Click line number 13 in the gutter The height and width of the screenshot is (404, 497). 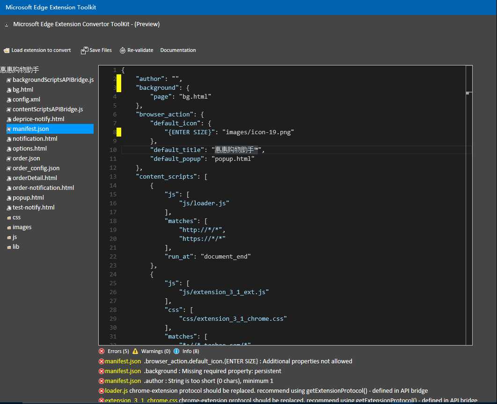point(113,176)
